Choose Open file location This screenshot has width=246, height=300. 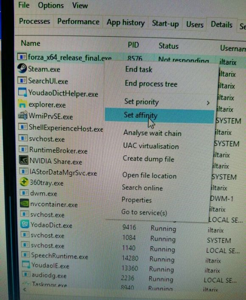(x=149, y=175)
